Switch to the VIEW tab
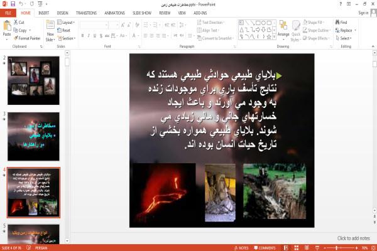377x251 pixels. click(x=182, y=13)
